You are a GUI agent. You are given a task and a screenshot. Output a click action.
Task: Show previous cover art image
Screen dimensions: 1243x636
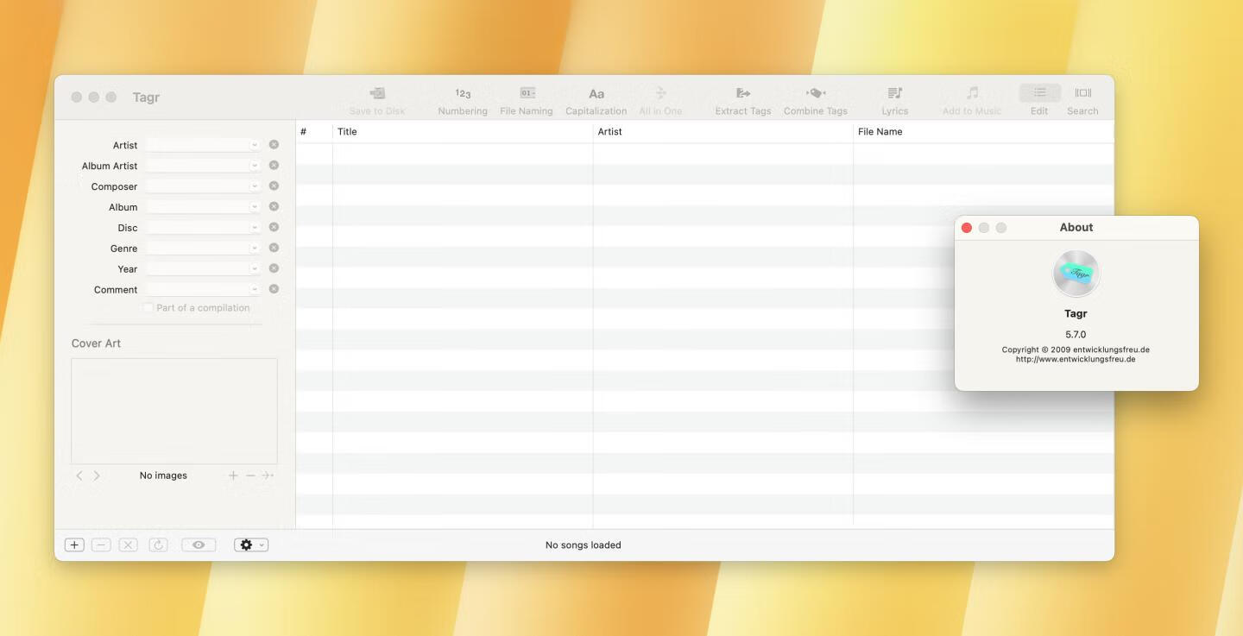pos(79,475)
